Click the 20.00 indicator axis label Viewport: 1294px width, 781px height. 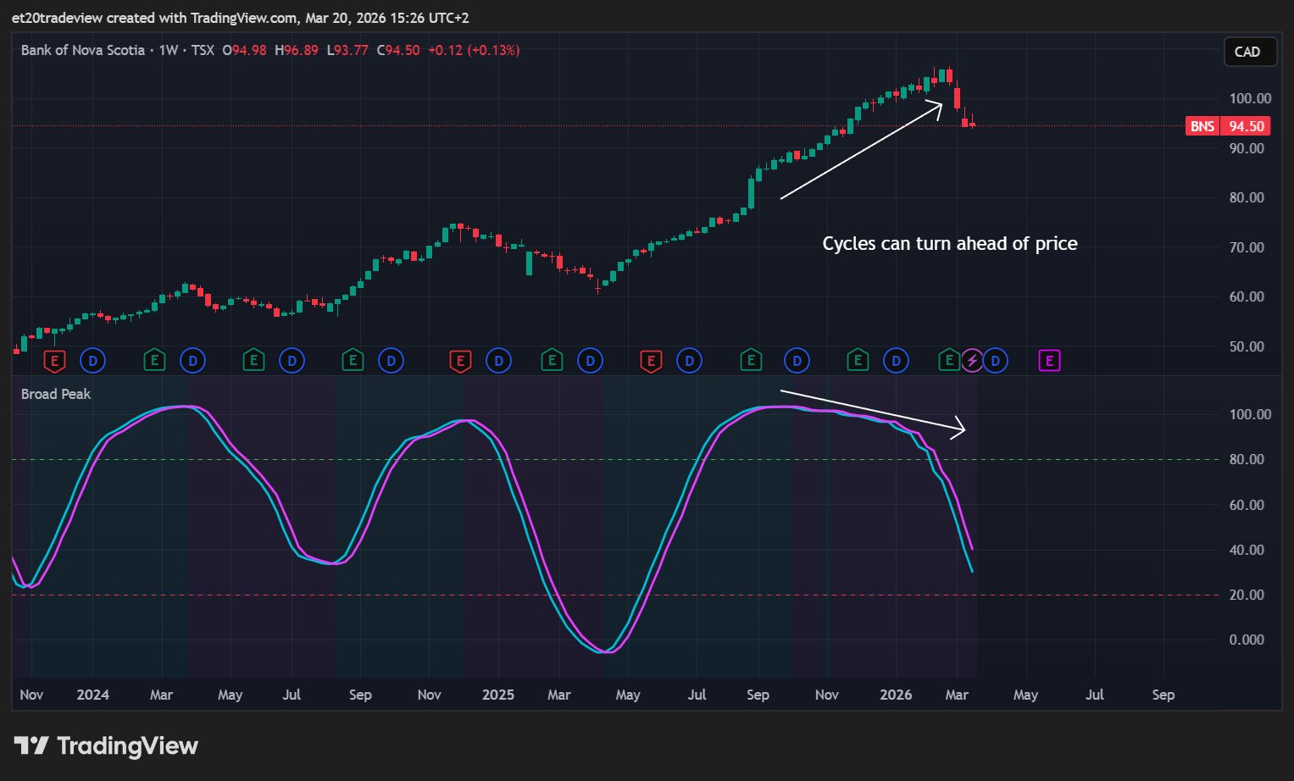click(x=1247, y=595)
